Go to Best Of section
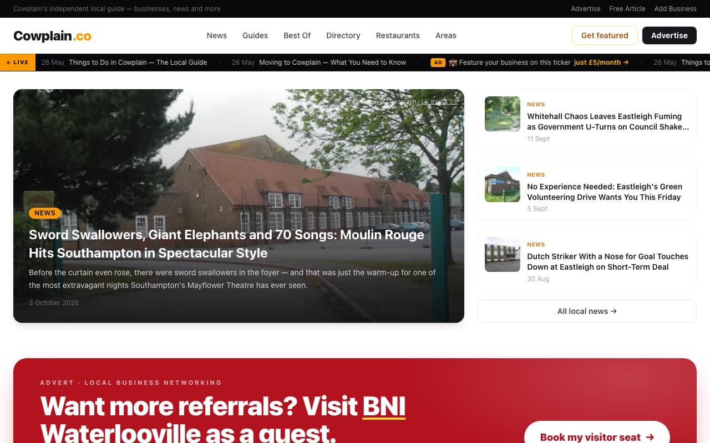This screenshot has width=710, height=443. pyautogui.click(x=297, y=35)
